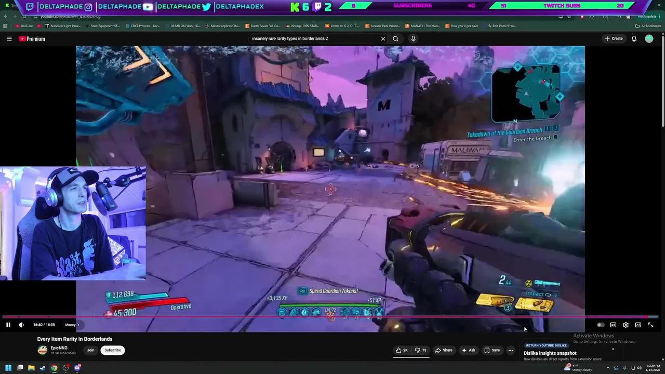Open the EpicNNG channel name link

click(x=59, y=348)
